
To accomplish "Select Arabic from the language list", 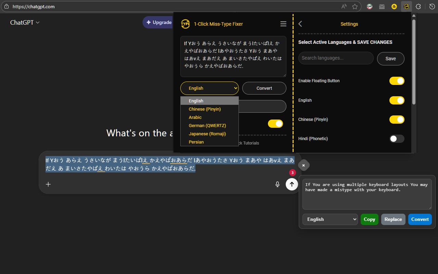I will coord(209,117).
